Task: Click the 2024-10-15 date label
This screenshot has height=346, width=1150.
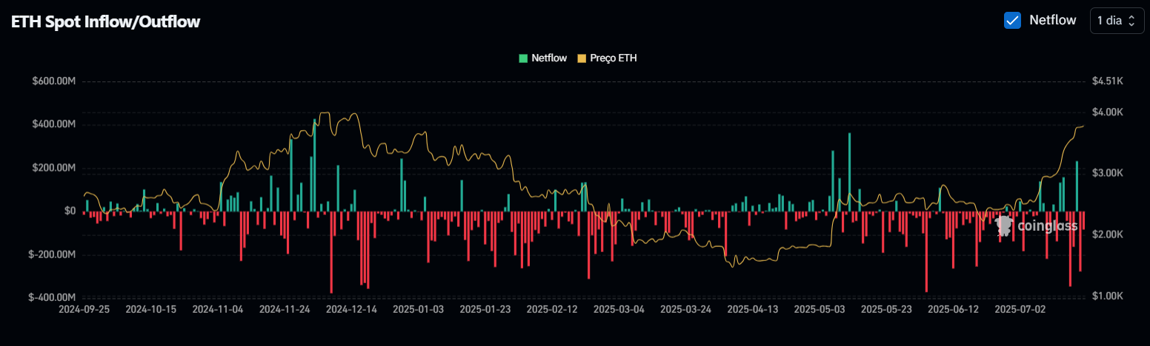Action: [x=151, y=309]
